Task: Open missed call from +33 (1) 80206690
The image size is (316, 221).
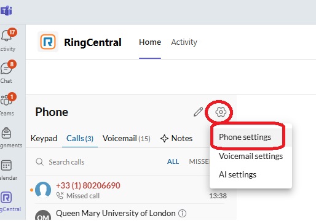Action: click(x=131, y=190)
